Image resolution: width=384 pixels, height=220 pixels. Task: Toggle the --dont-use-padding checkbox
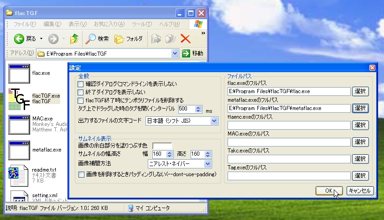(81, 174)
